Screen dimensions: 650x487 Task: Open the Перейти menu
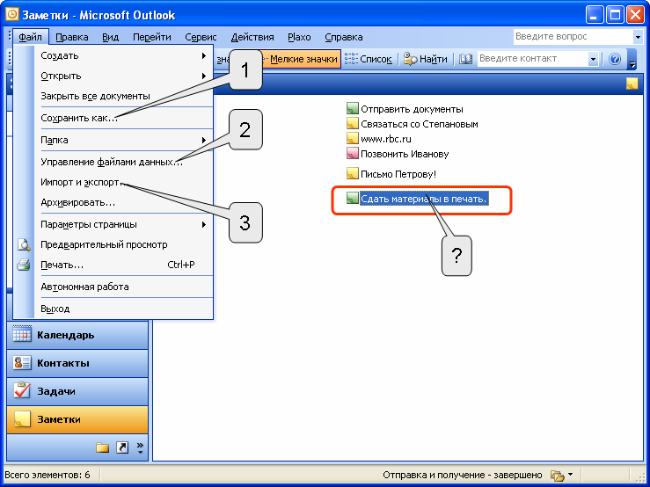151,37
